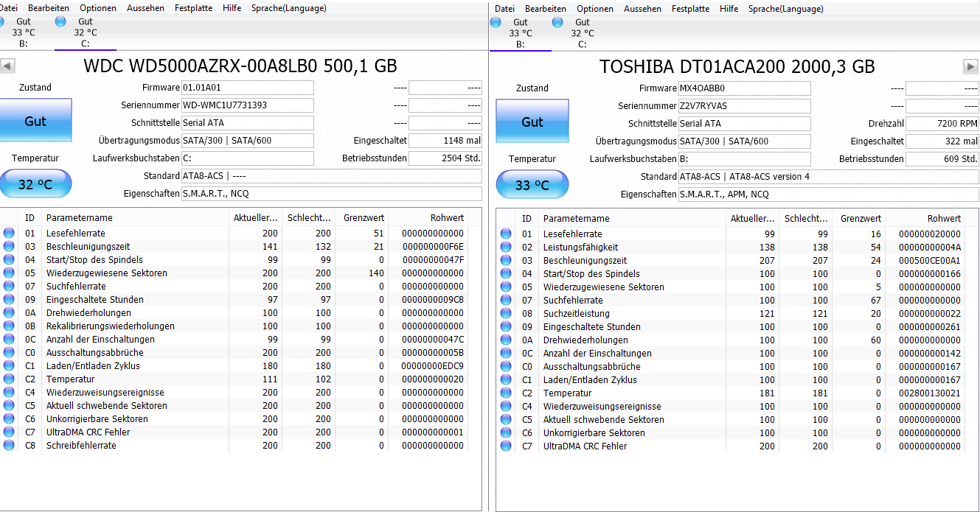Select drive C: tab in left window

click(x=85, y=32)
